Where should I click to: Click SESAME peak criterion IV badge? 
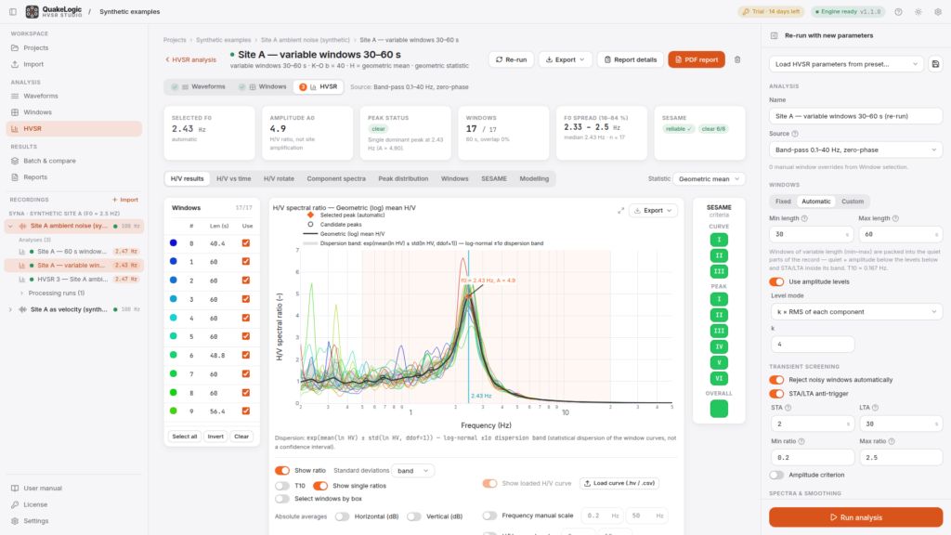click(719, 346)
